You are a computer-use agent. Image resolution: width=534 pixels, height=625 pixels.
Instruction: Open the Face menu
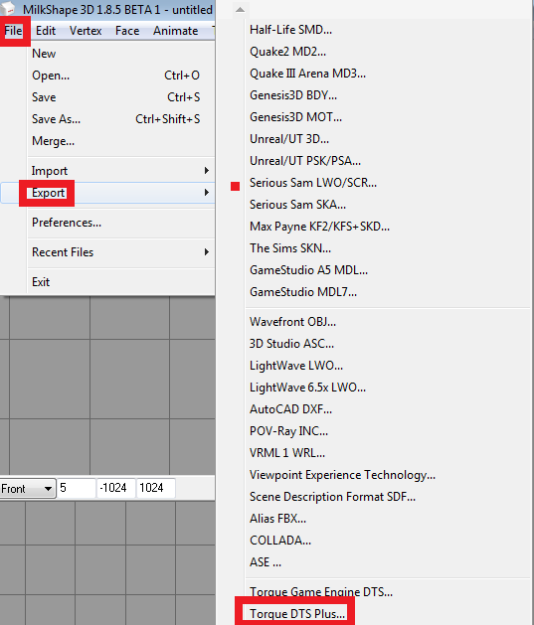(127, 31)
